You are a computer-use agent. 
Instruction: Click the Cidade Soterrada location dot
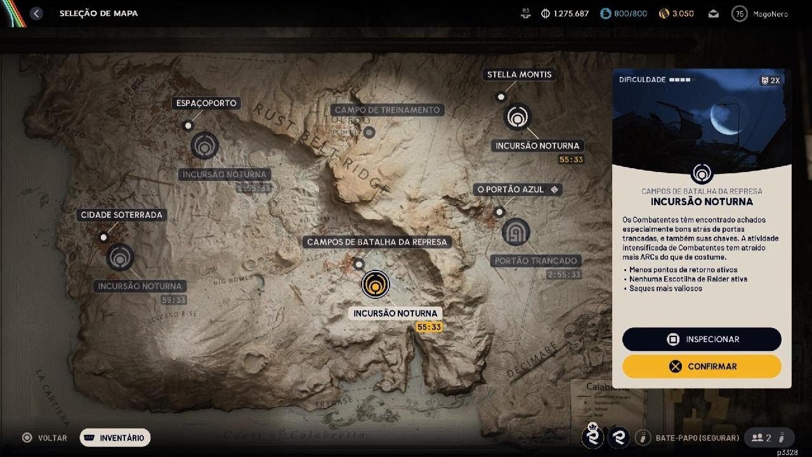point(103,237)
